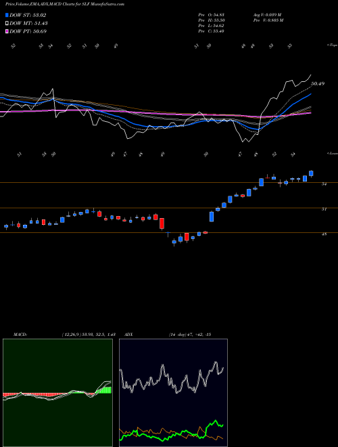Select the 'DOW MT: 51.43' legend text
Screen dimensions: 338x447
pos(29,23)
